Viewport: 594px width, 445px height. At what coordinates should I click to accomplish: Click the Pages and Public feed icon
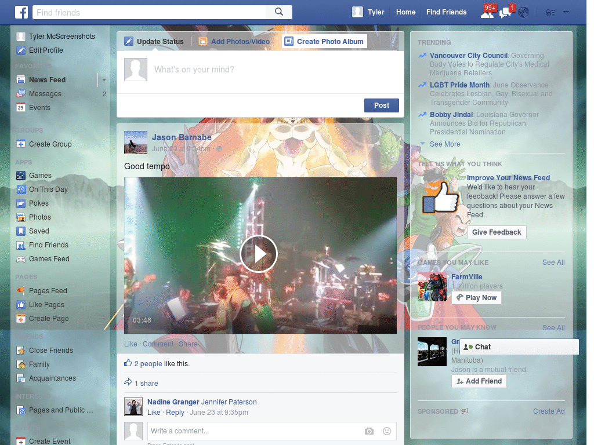pyautogui.click(x=21, y=410)
